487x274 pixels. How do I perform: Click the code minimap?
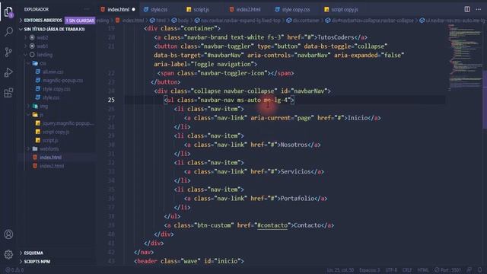pyautogui.click(x=465, y=58)
